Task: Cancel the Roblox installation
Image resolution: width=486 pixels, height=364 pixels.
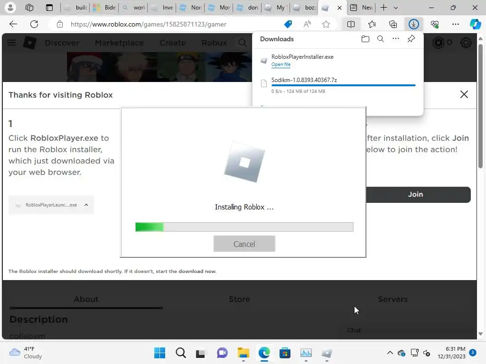Action: 244,244
